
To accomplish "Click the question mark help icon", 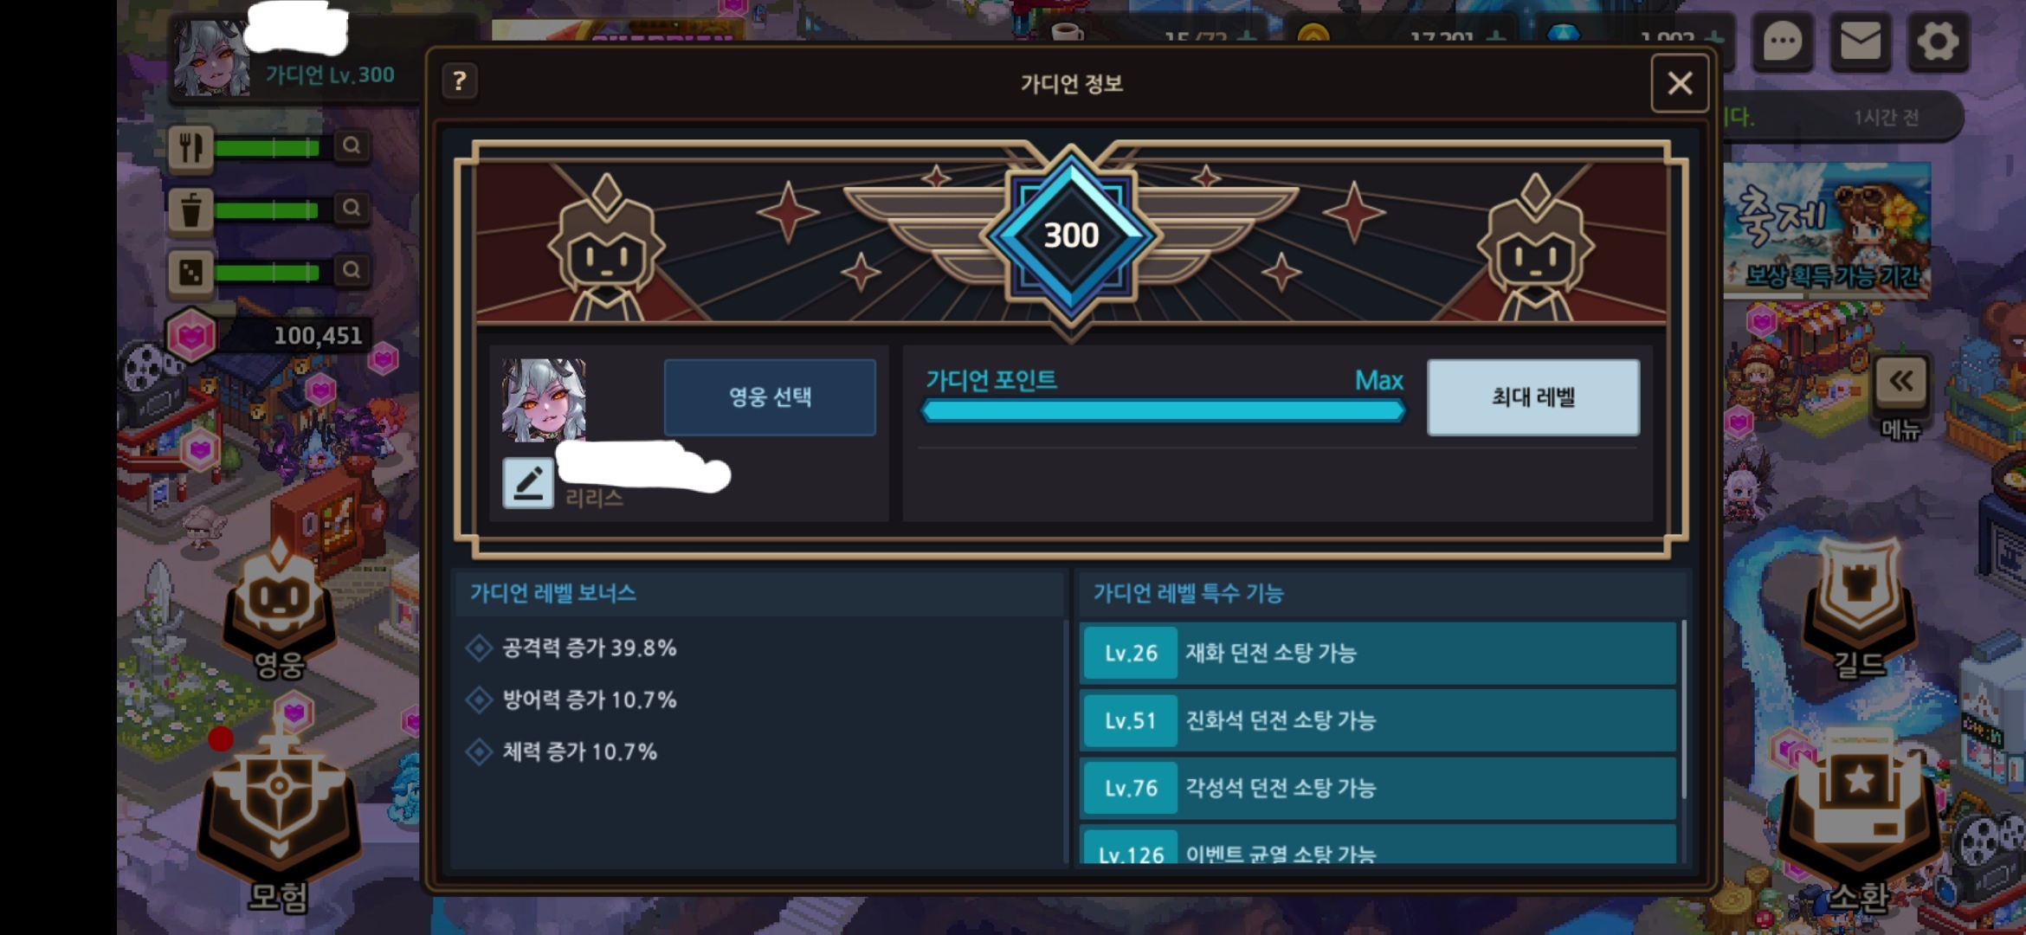I will pos(460,81).
